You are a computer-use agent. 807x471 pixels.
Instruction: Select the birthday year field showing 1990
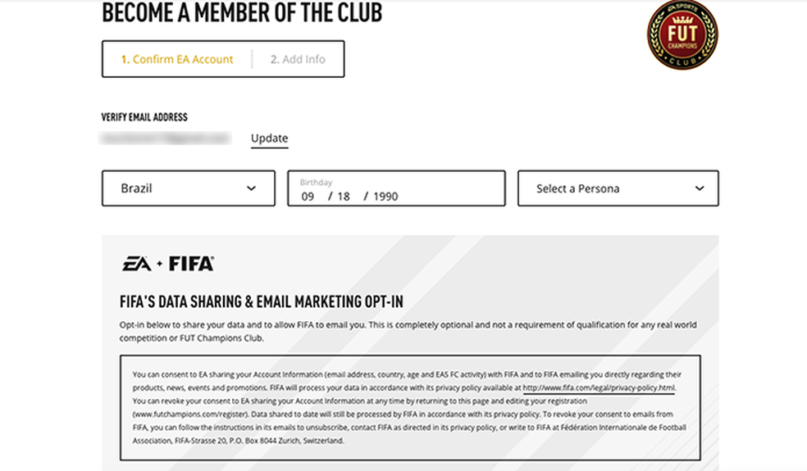[x=385, y=197]
